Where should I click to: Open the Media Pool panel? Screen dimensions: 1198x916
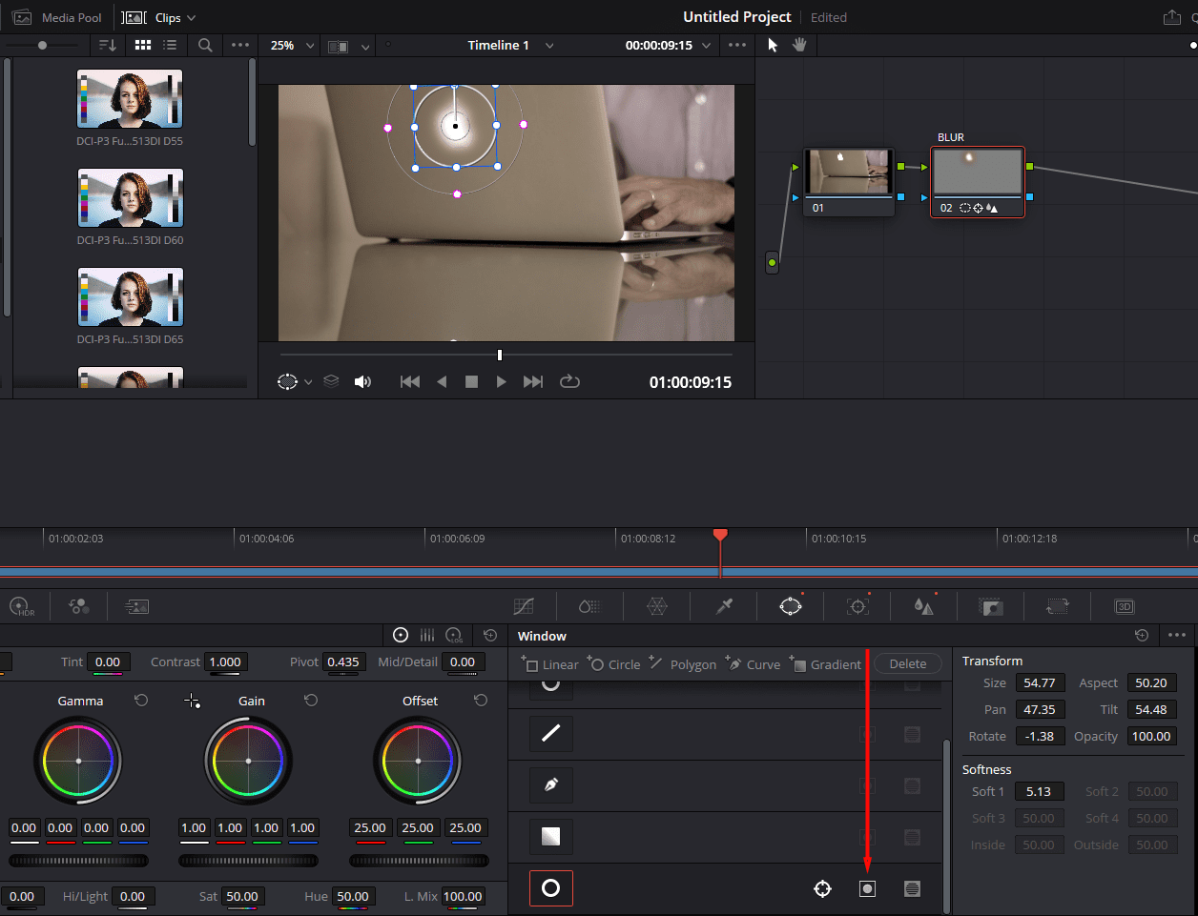click(57, 18)
